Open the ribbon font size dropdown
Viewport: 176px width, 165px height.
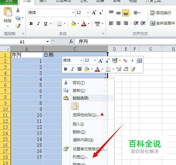coord(88,13)
